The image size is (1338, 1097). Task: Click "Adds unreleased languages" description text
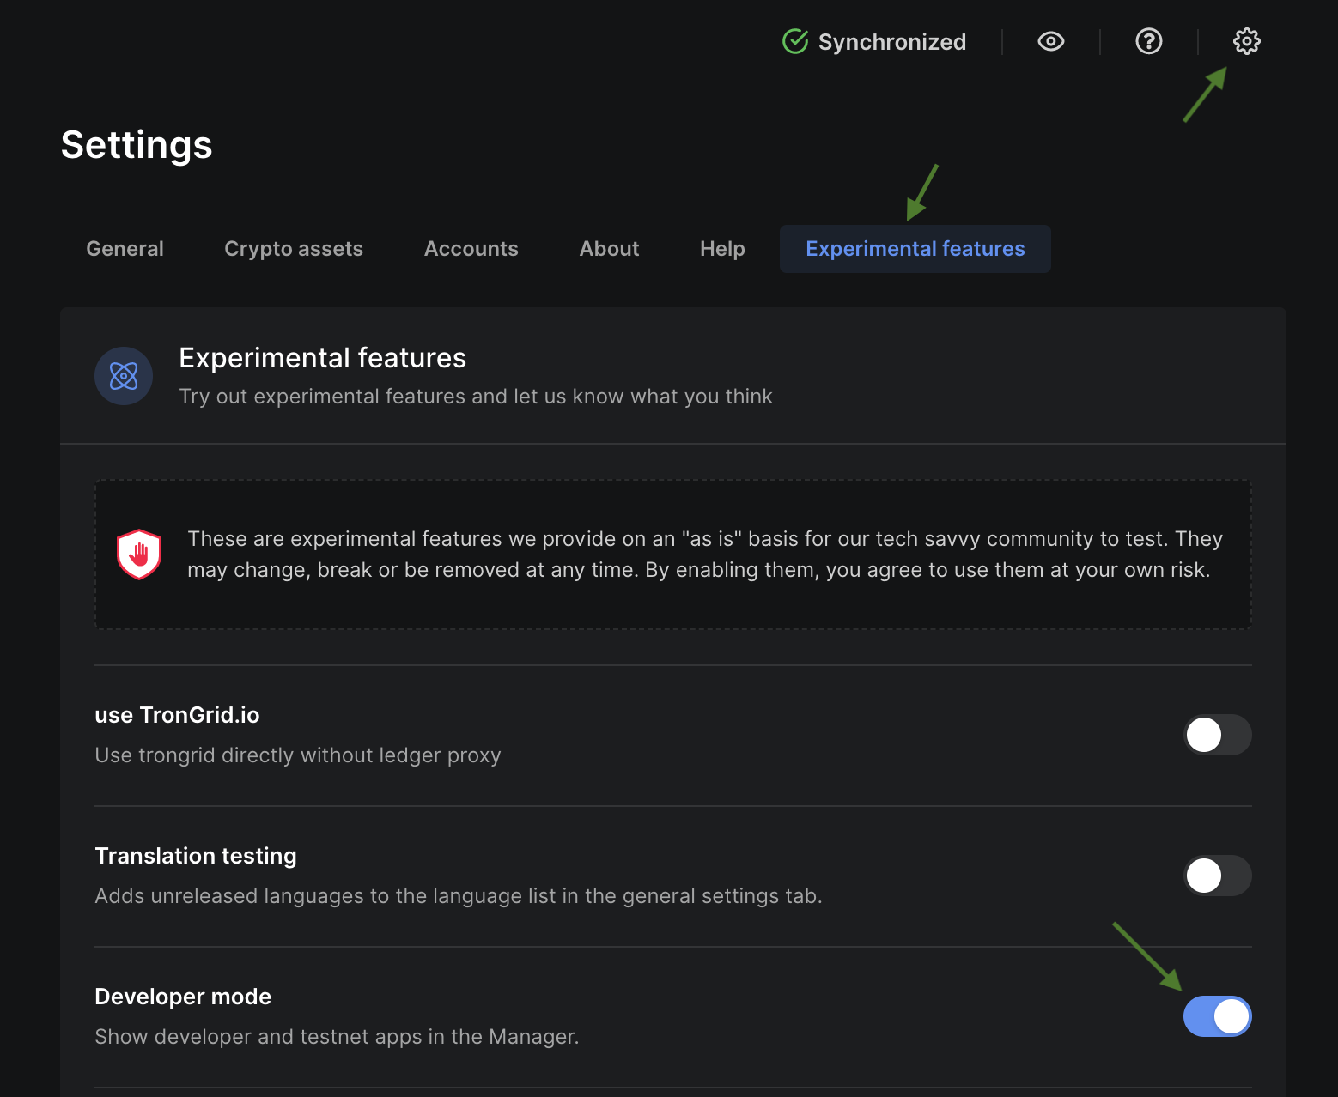459,896
